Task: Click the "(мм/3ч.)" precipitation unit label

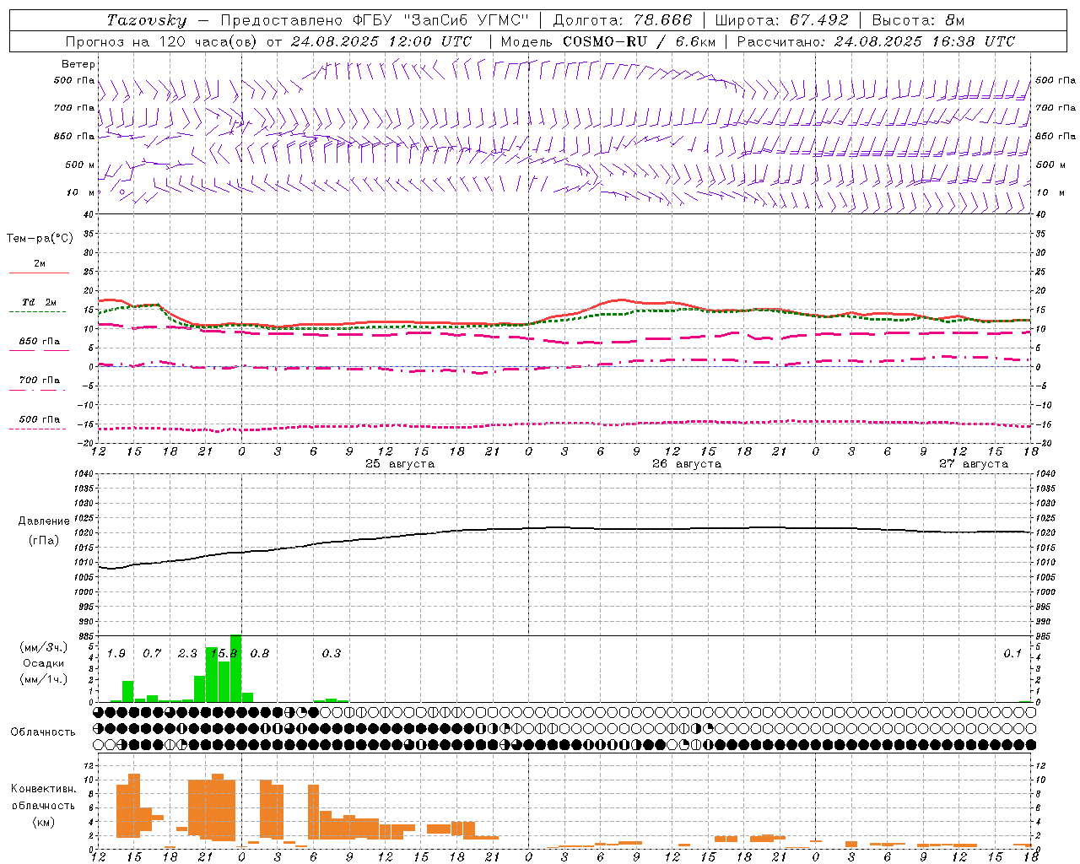Action: (43, 647)
